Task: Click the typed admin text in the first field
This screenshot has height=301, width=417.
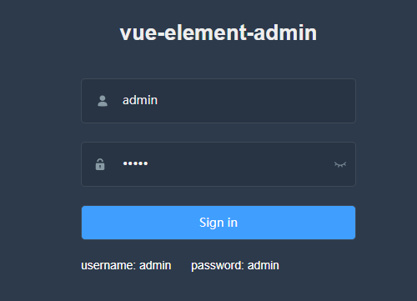Action: click(140, 100)
